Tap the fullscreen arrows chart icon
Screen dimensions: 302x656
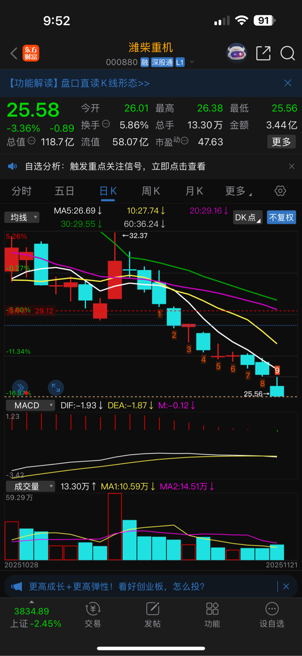click(x=56, y=388)
